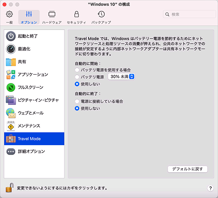The height and width of the screenshot is (198, 218).
Task: Select バッテリ電源を使用する場合 radio button
Action: 77,70
